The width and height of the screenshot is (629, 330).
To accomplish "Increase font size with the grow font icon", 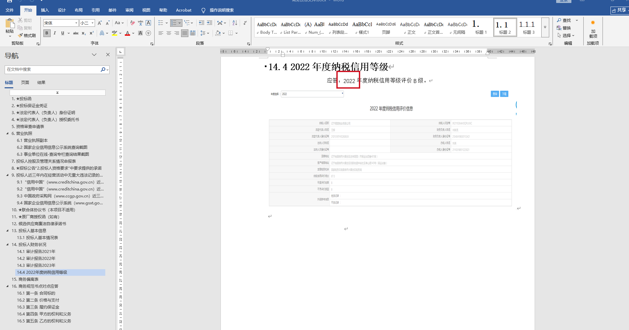I will (x=100, y=23).
